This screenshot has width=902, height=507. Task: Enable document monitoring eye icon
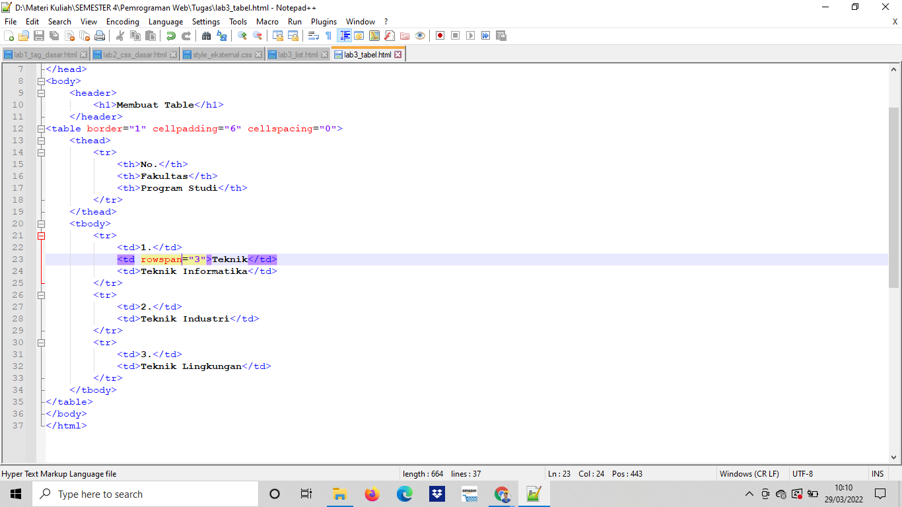[x=420, y=36]
